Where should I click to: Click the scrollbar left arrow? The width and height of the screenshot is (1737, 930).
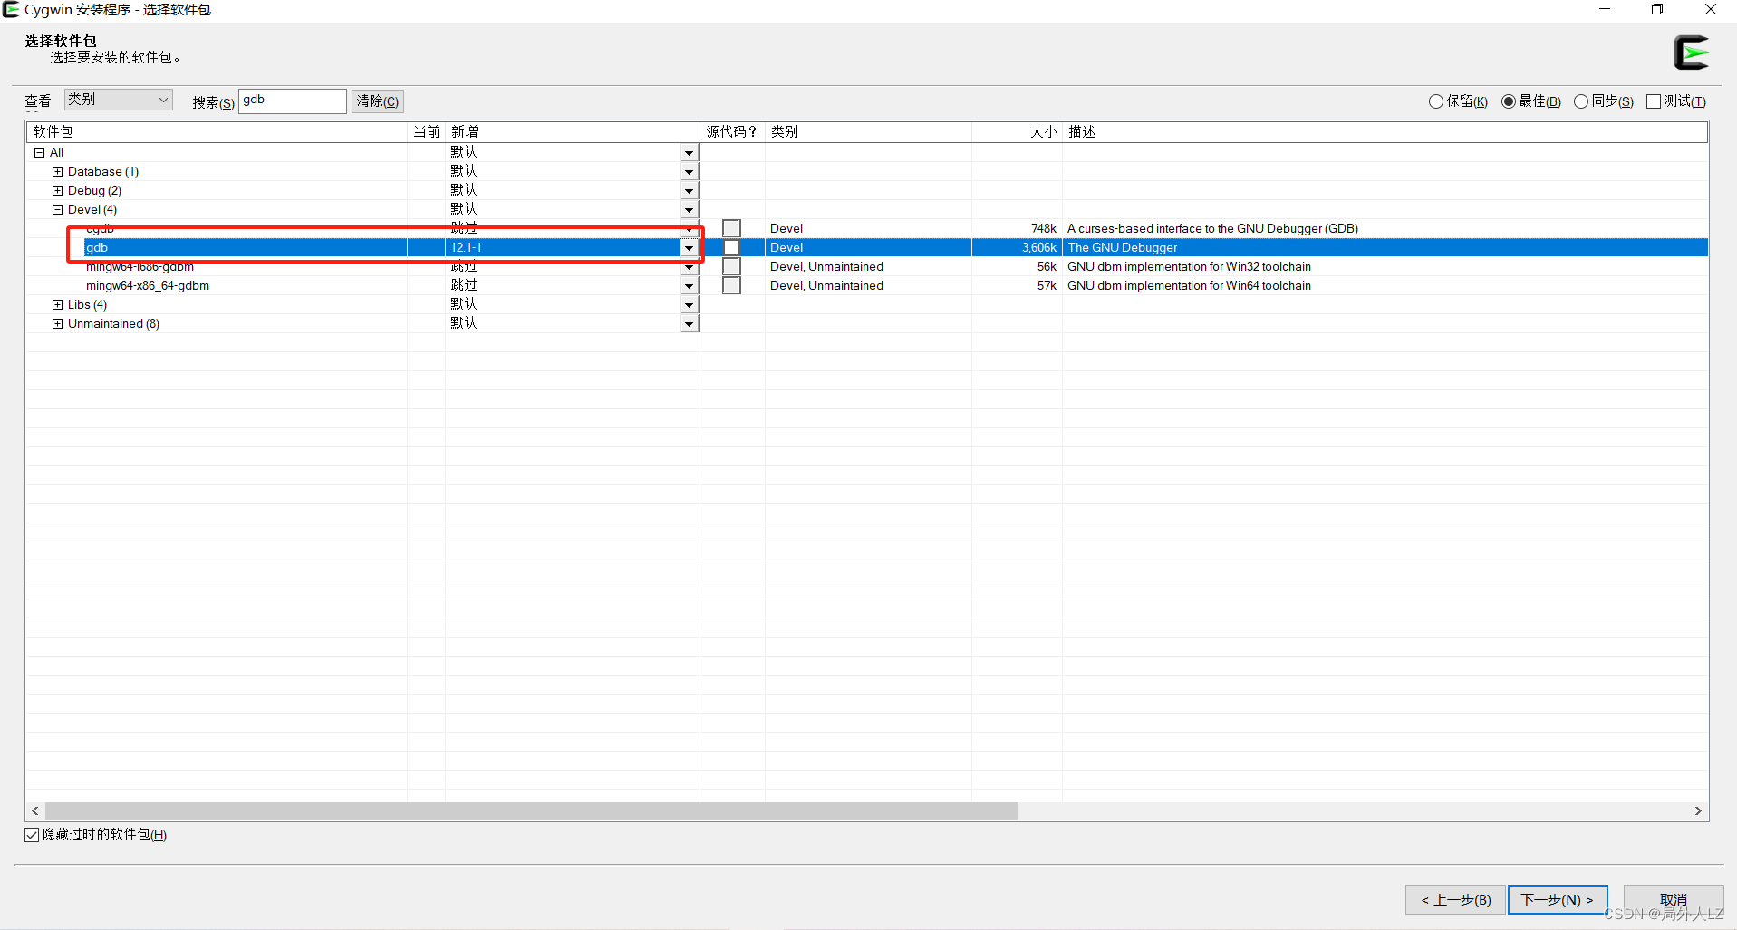tap(35, 811)
